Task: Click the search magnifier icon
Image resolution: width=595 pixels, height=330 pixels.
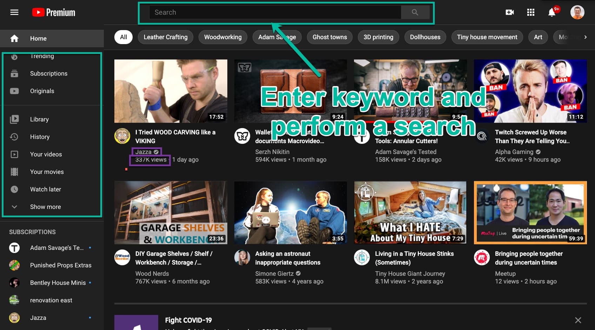Action: click(415, 12)
